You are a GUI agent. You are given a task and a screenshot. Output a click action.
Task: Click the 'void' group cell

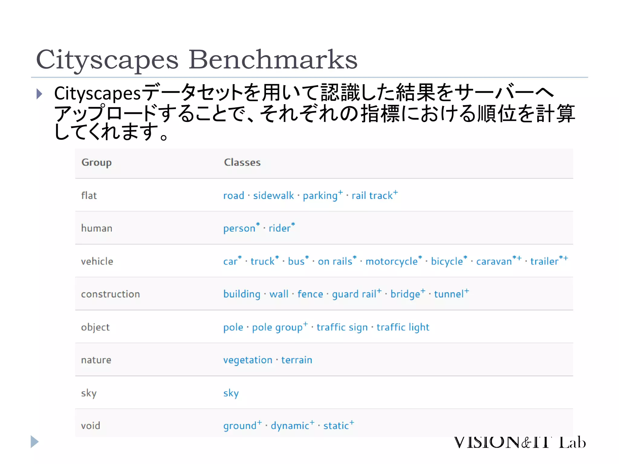pos(90,426)
